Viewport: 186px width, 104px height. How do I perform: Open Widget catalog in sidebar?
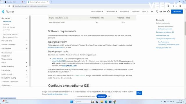[7, 59]
